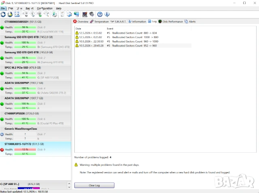
Task: Click the green health icon of CT1000MX500SSD1
Action: [2, 27]
